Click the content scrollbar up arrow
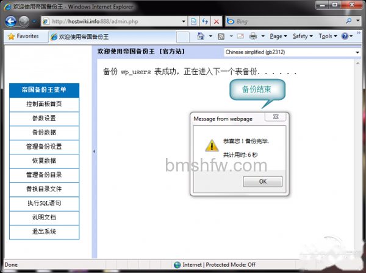 tap(358, 63)
